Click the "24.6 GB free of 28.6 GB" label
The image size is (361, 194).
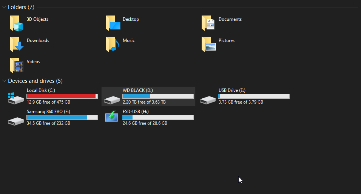145,123
